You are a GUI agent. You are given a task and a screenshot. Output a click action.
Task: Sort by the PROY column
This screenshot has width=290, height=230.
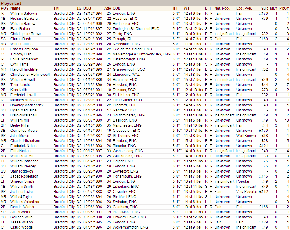284,8
